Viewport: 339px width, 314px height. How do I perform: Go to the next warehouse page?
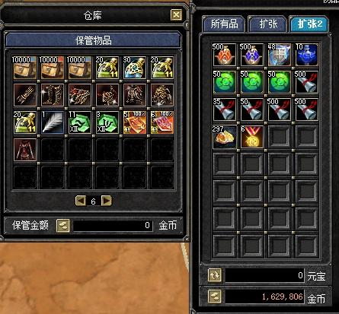point(107,201)
